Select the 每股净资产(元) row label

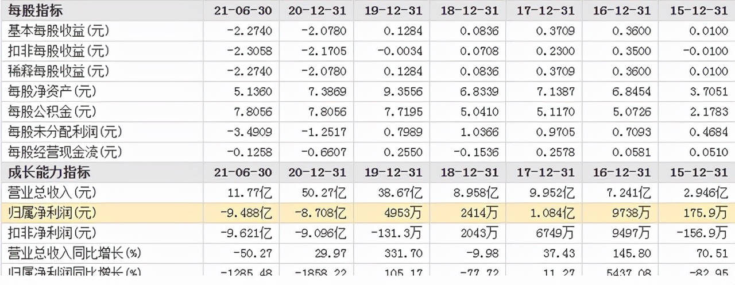tap(52, 91)
